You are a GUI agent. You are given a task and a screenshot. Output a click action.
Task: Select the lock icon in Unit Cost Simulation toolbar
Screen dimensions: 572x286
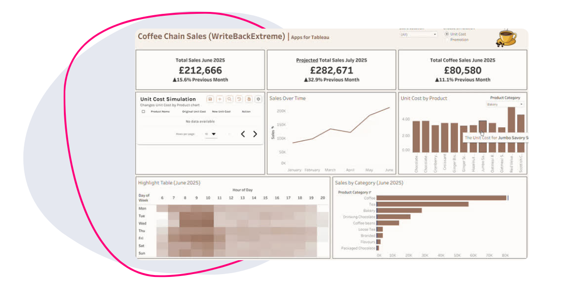[x=211, y=99]
